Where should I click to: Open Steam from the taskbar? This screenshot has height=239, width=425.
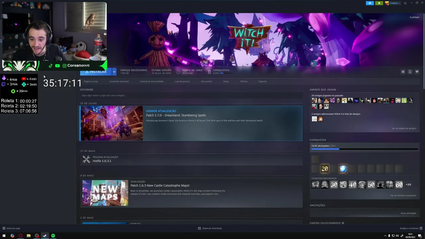(44, 236)
